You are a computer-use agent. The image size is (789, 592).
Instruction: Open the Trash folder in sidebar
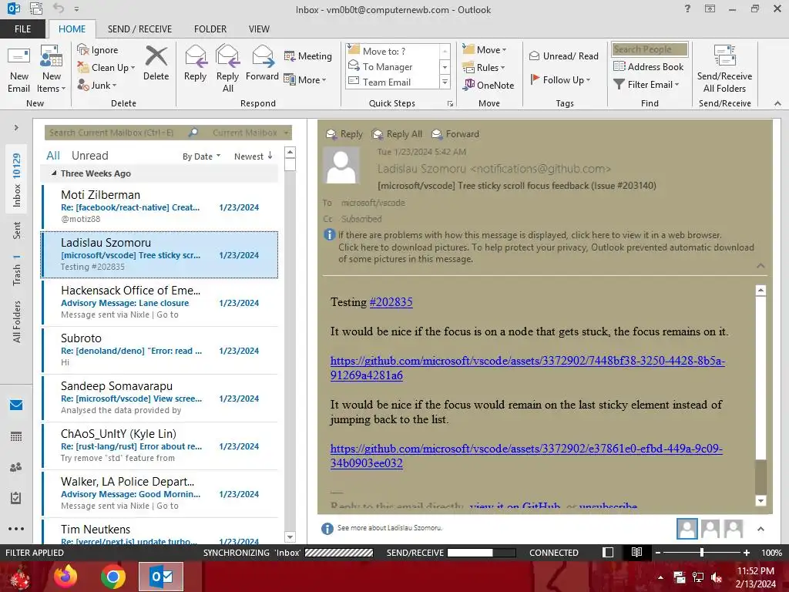coord(17,271)
